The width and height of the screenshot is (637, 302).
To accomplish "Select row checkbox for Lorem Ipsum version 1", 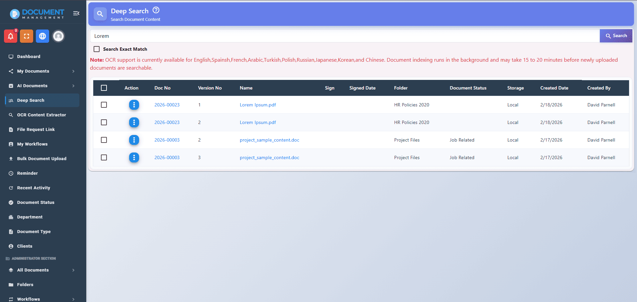I will tap(104, 105).
